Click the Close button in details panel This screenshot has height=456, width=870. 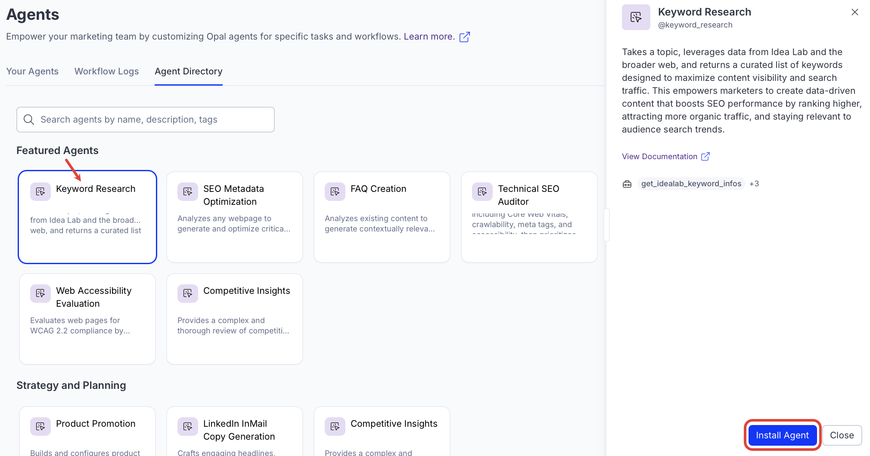842,435
